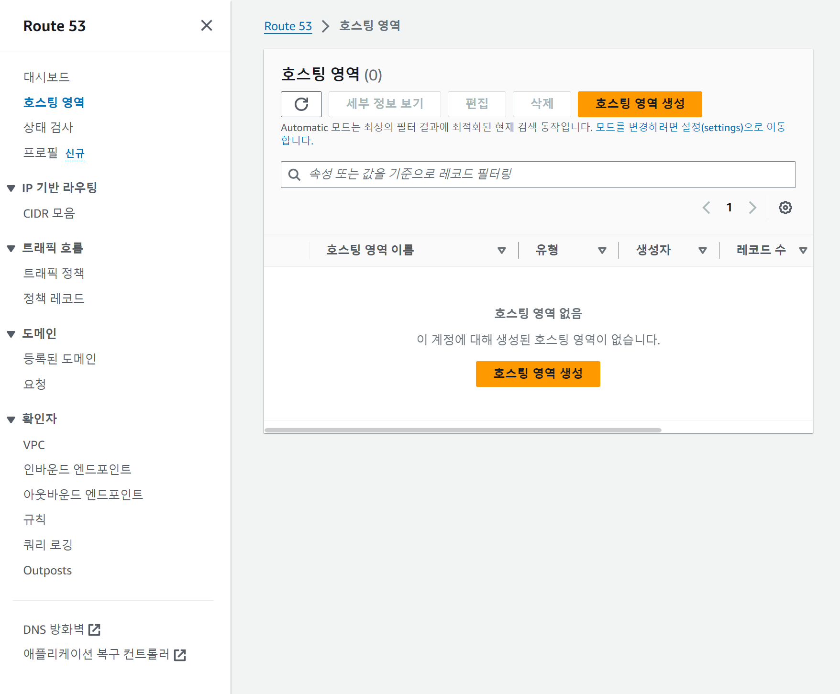Click top 호스팅 영역 생성 button

[x=640, y=104]
